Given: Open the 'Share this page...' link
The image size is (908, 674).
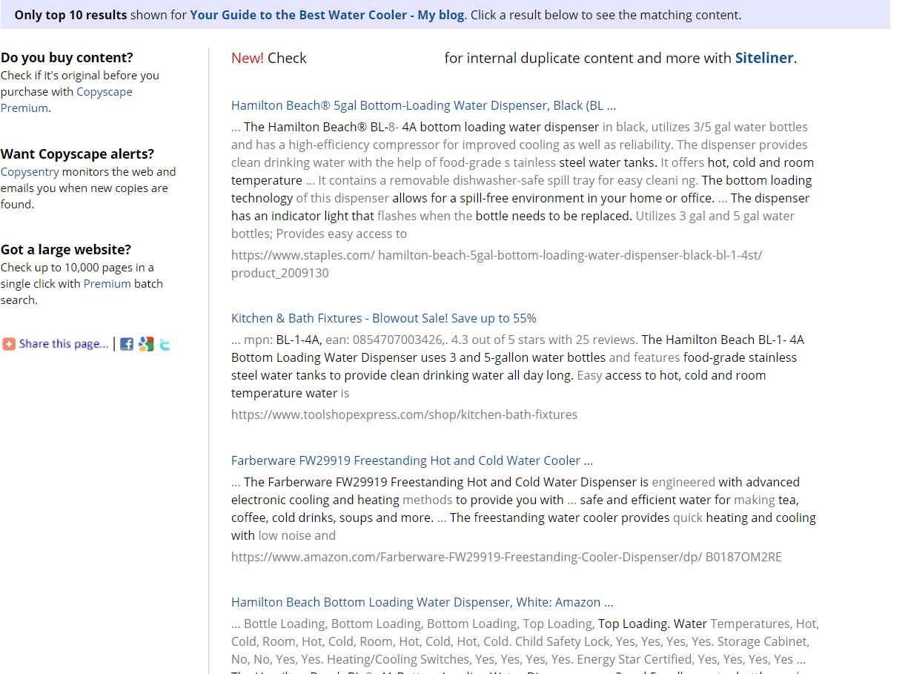Looking at the screenshot, I should coord(64,344).
